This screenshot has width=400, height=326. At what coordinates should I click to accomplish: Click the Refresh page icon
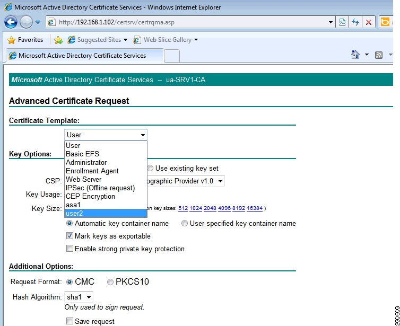(x=355, y=22)
